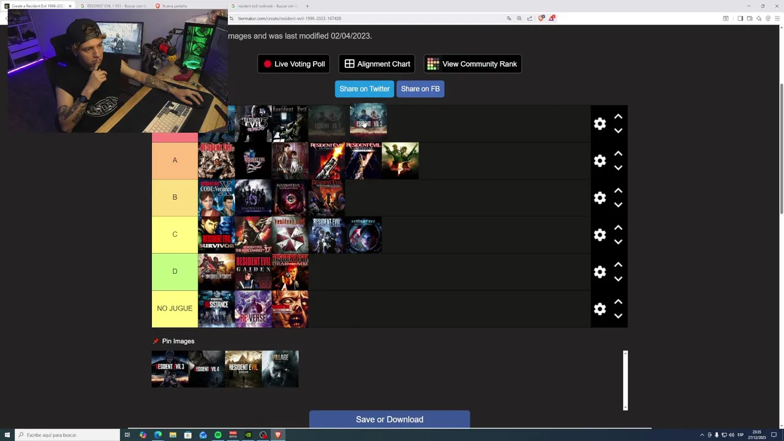Switch to 'RESIDENT EVIL 1 PS1' browser tab
This screenshot has height=441, width=784.
[x=113, y=6]
